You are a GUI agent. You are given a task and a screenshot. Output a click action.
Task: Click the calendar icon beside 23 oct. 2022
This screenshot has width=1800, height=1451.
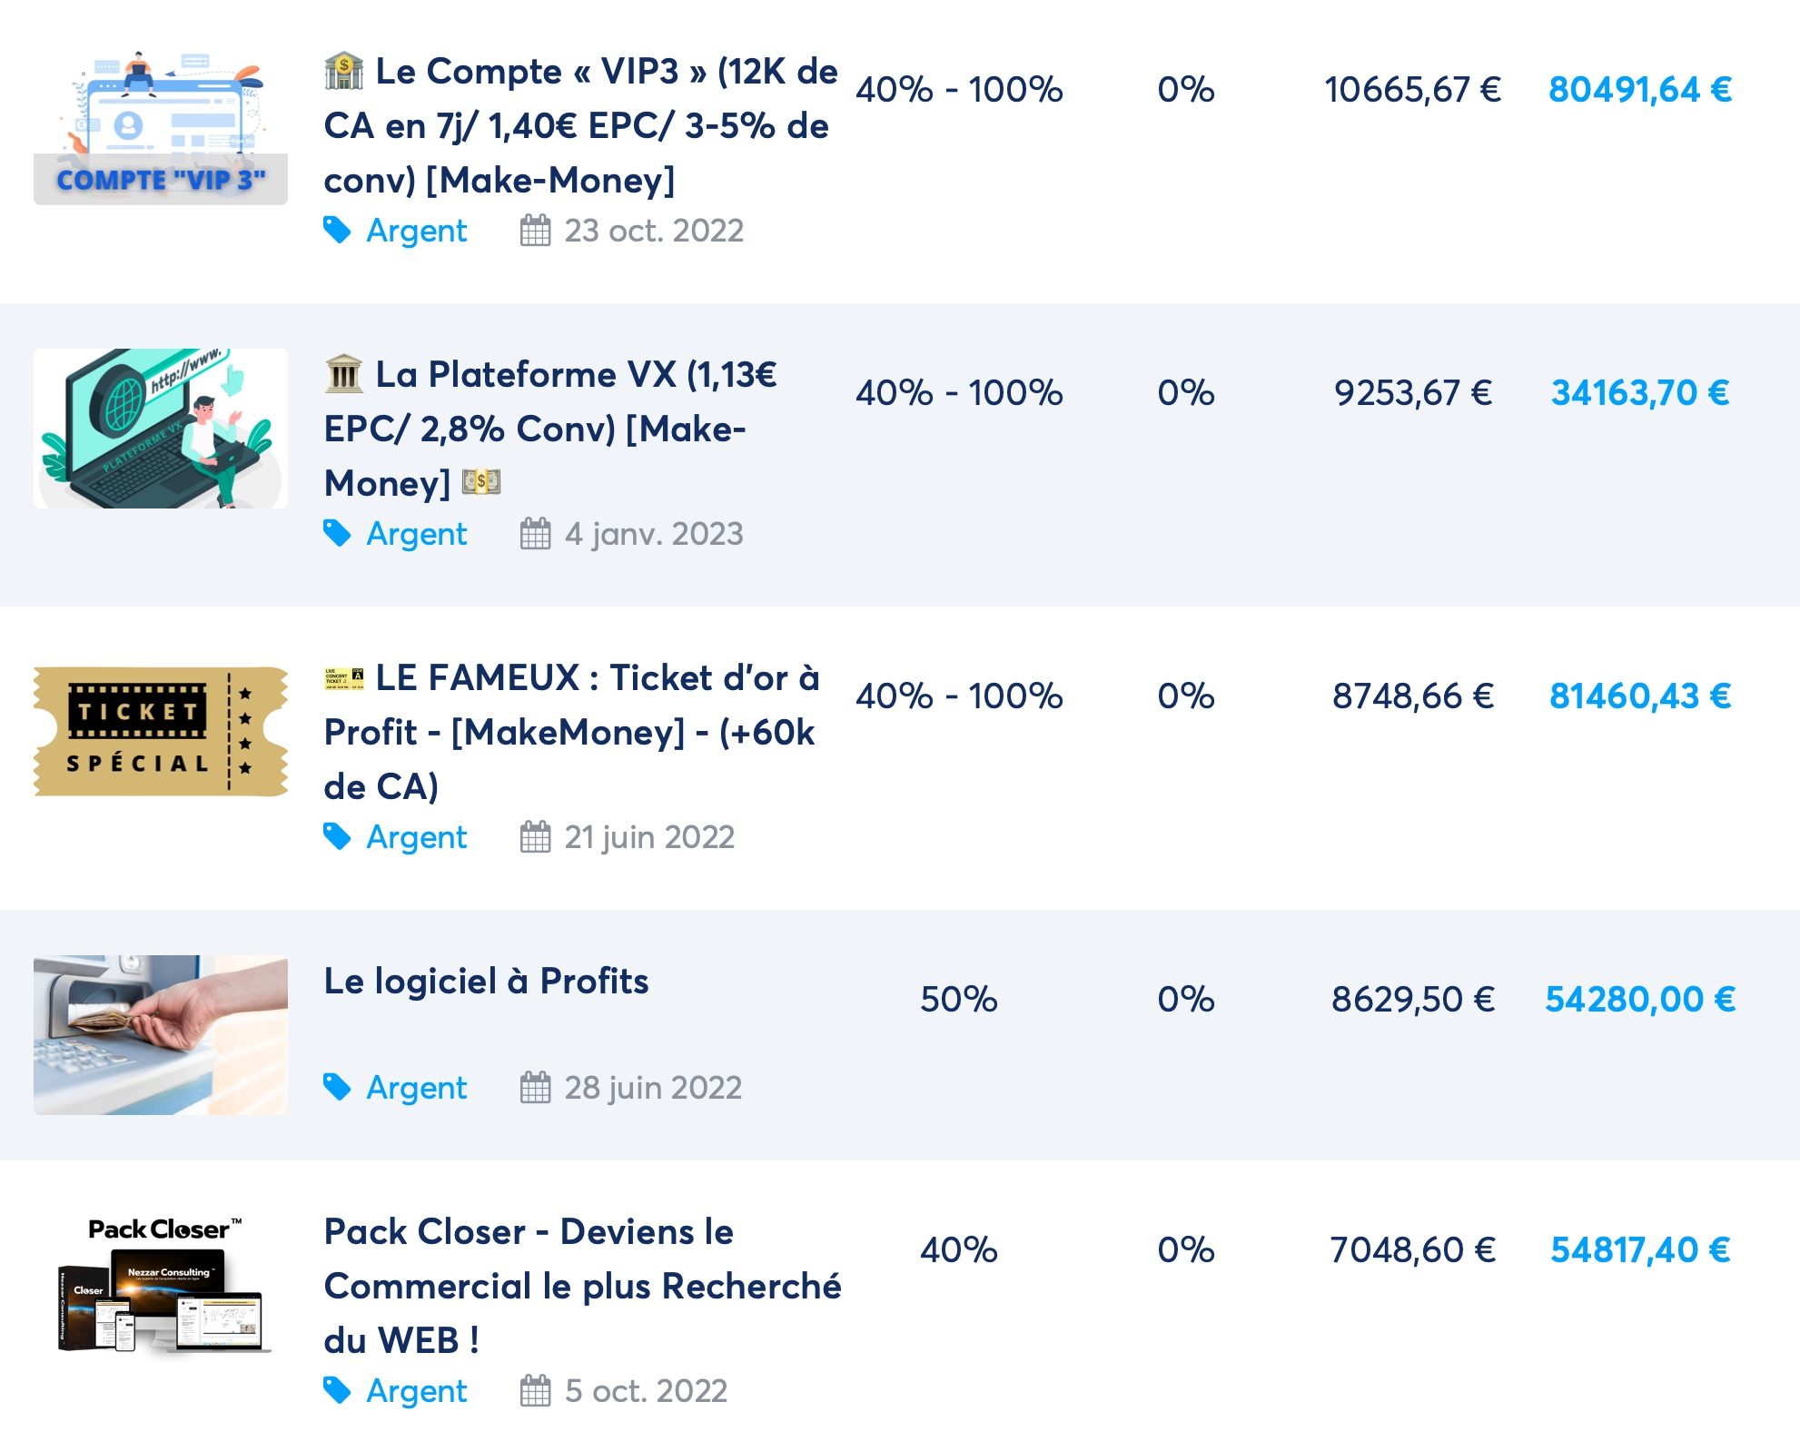coord(535,231)
